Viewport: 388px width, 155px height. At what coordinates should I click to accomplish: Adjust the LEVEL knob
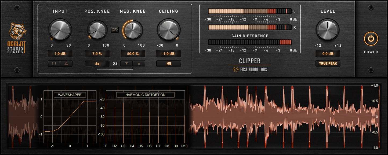click(x=328, y=29)
